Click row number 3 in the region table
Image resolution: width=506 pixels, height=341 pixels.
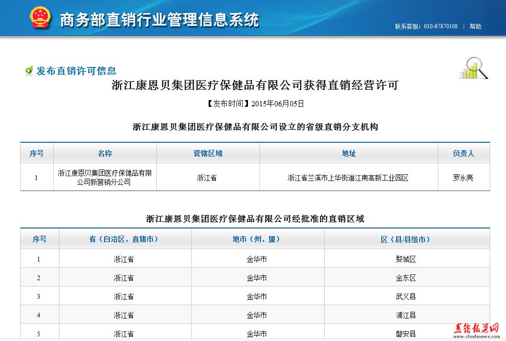tap(39, 296)
